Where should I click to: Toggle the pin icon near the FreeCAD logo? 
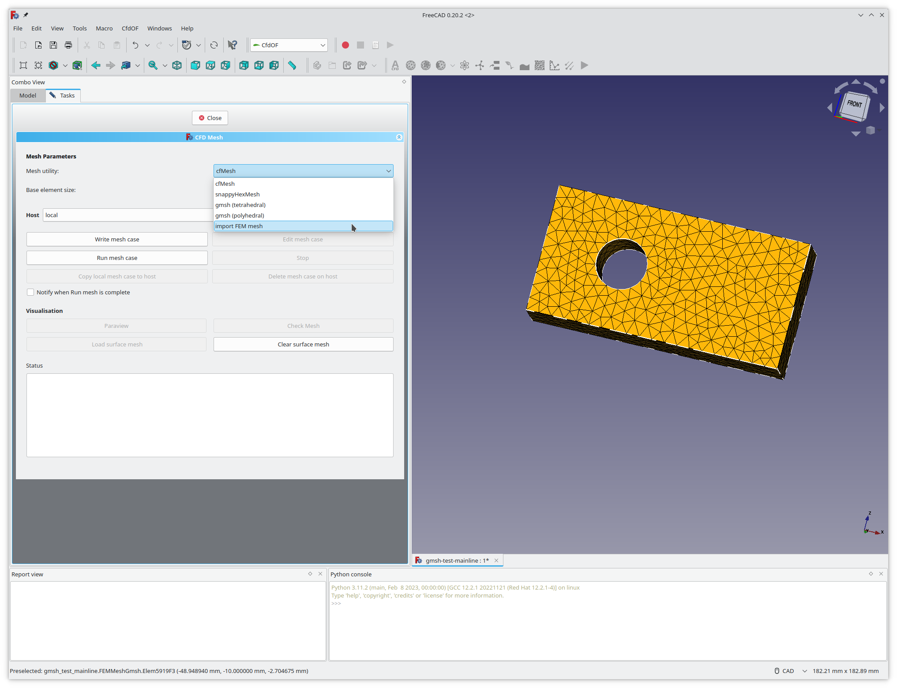coord(26,15)
